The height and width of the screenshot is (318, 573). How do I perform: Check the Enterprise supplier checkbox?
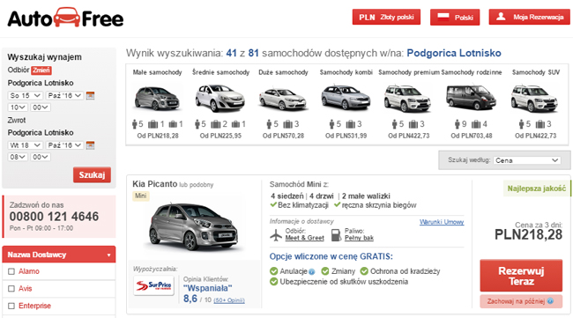click(11, 306)
